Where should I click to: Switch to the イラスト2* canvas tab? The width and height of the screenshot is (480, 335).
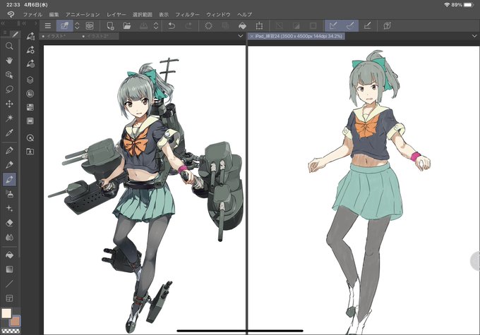[x=96, y=36]
